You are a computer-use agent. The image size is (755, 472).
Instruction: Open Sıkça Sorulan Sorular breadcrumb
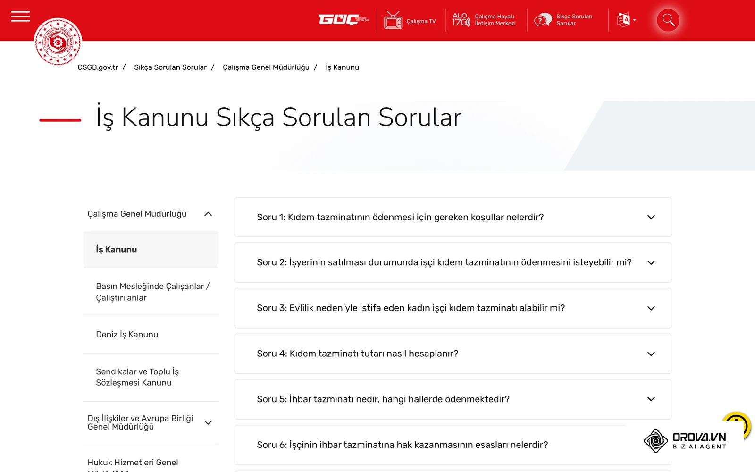(x=170, y=67)
